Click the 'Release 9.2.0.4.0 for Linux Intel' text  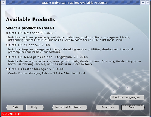coord(63,73)
